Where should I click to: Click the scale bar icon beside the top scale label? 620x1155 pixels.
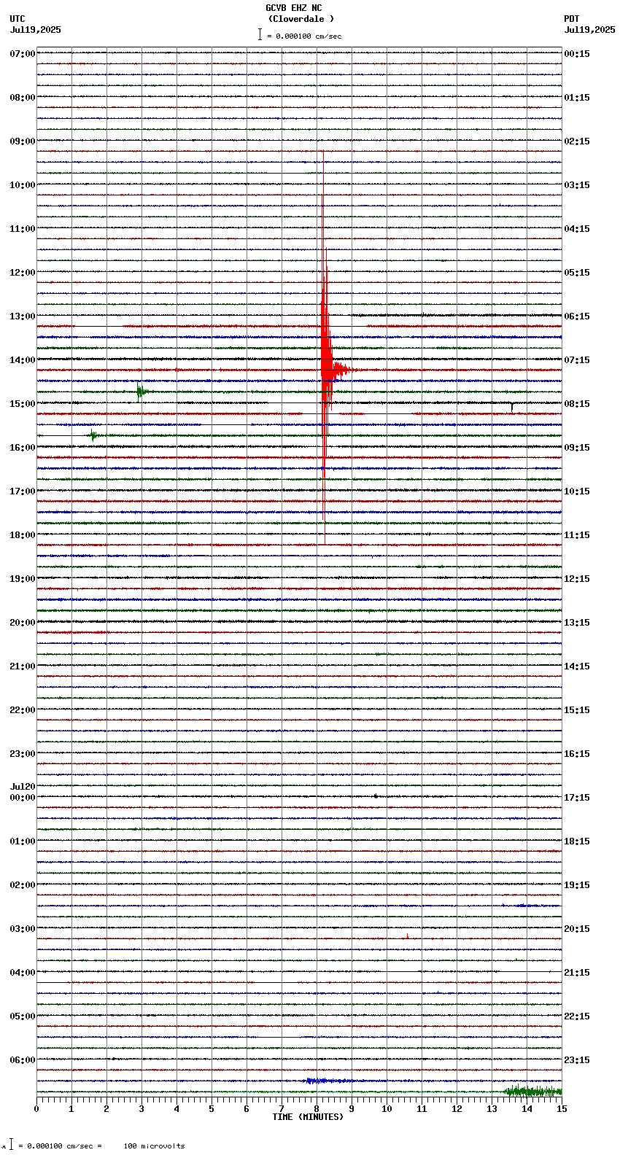pyautogui.click(x=259, y=34)
